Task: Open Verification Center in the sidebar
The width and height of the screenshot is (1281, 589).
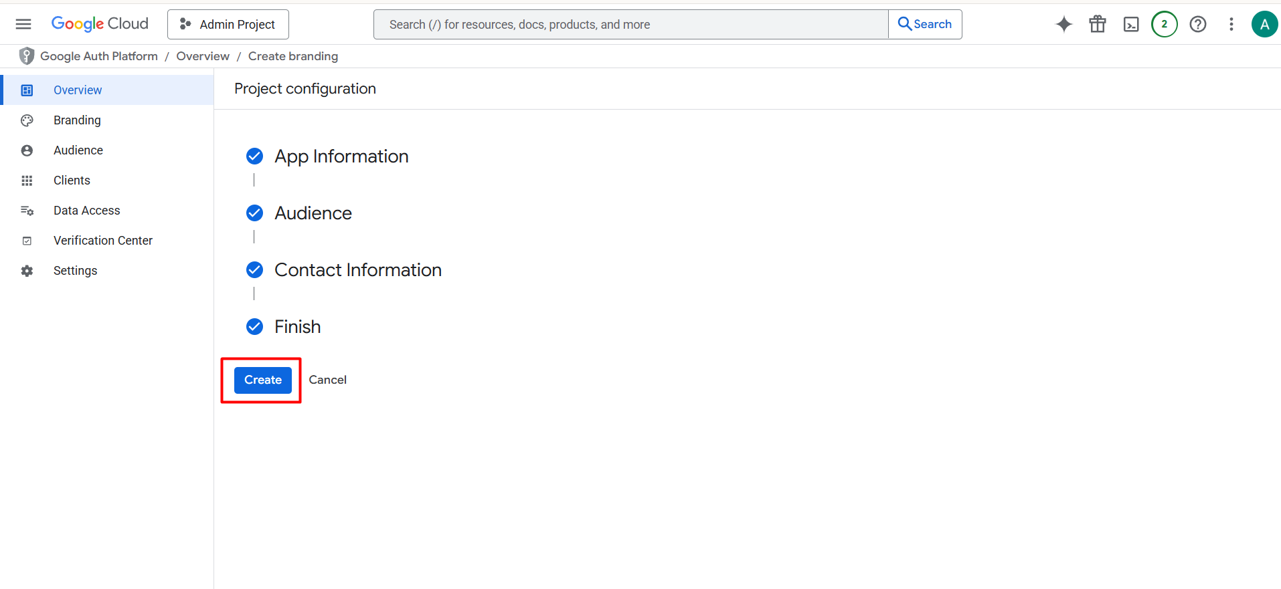Action: coord(107,241)
